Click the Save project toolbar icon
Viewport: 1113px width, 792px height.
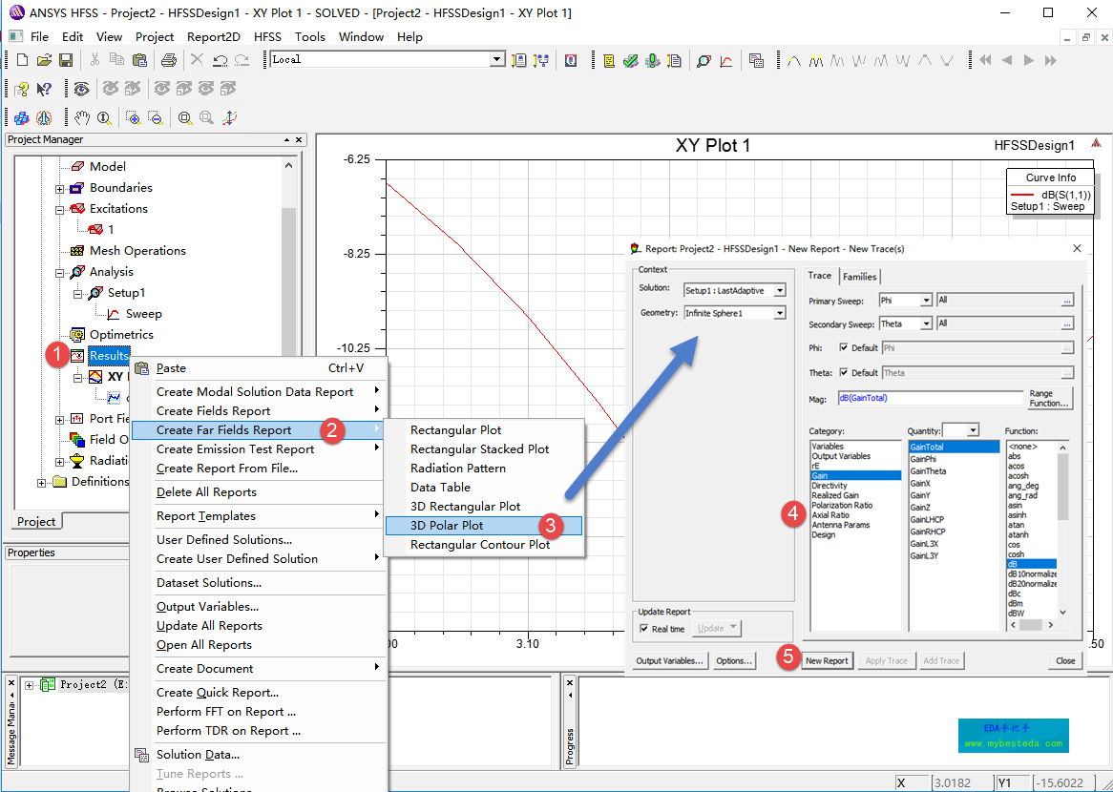click(x=66, y=60)
